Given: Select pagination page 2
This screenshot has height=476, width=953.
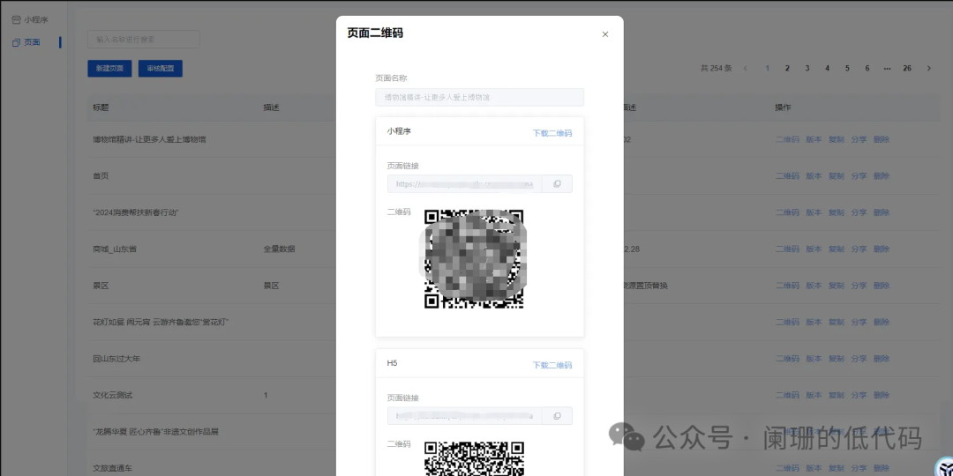Looking at the screenshot, I should click(x=787, y=68).
